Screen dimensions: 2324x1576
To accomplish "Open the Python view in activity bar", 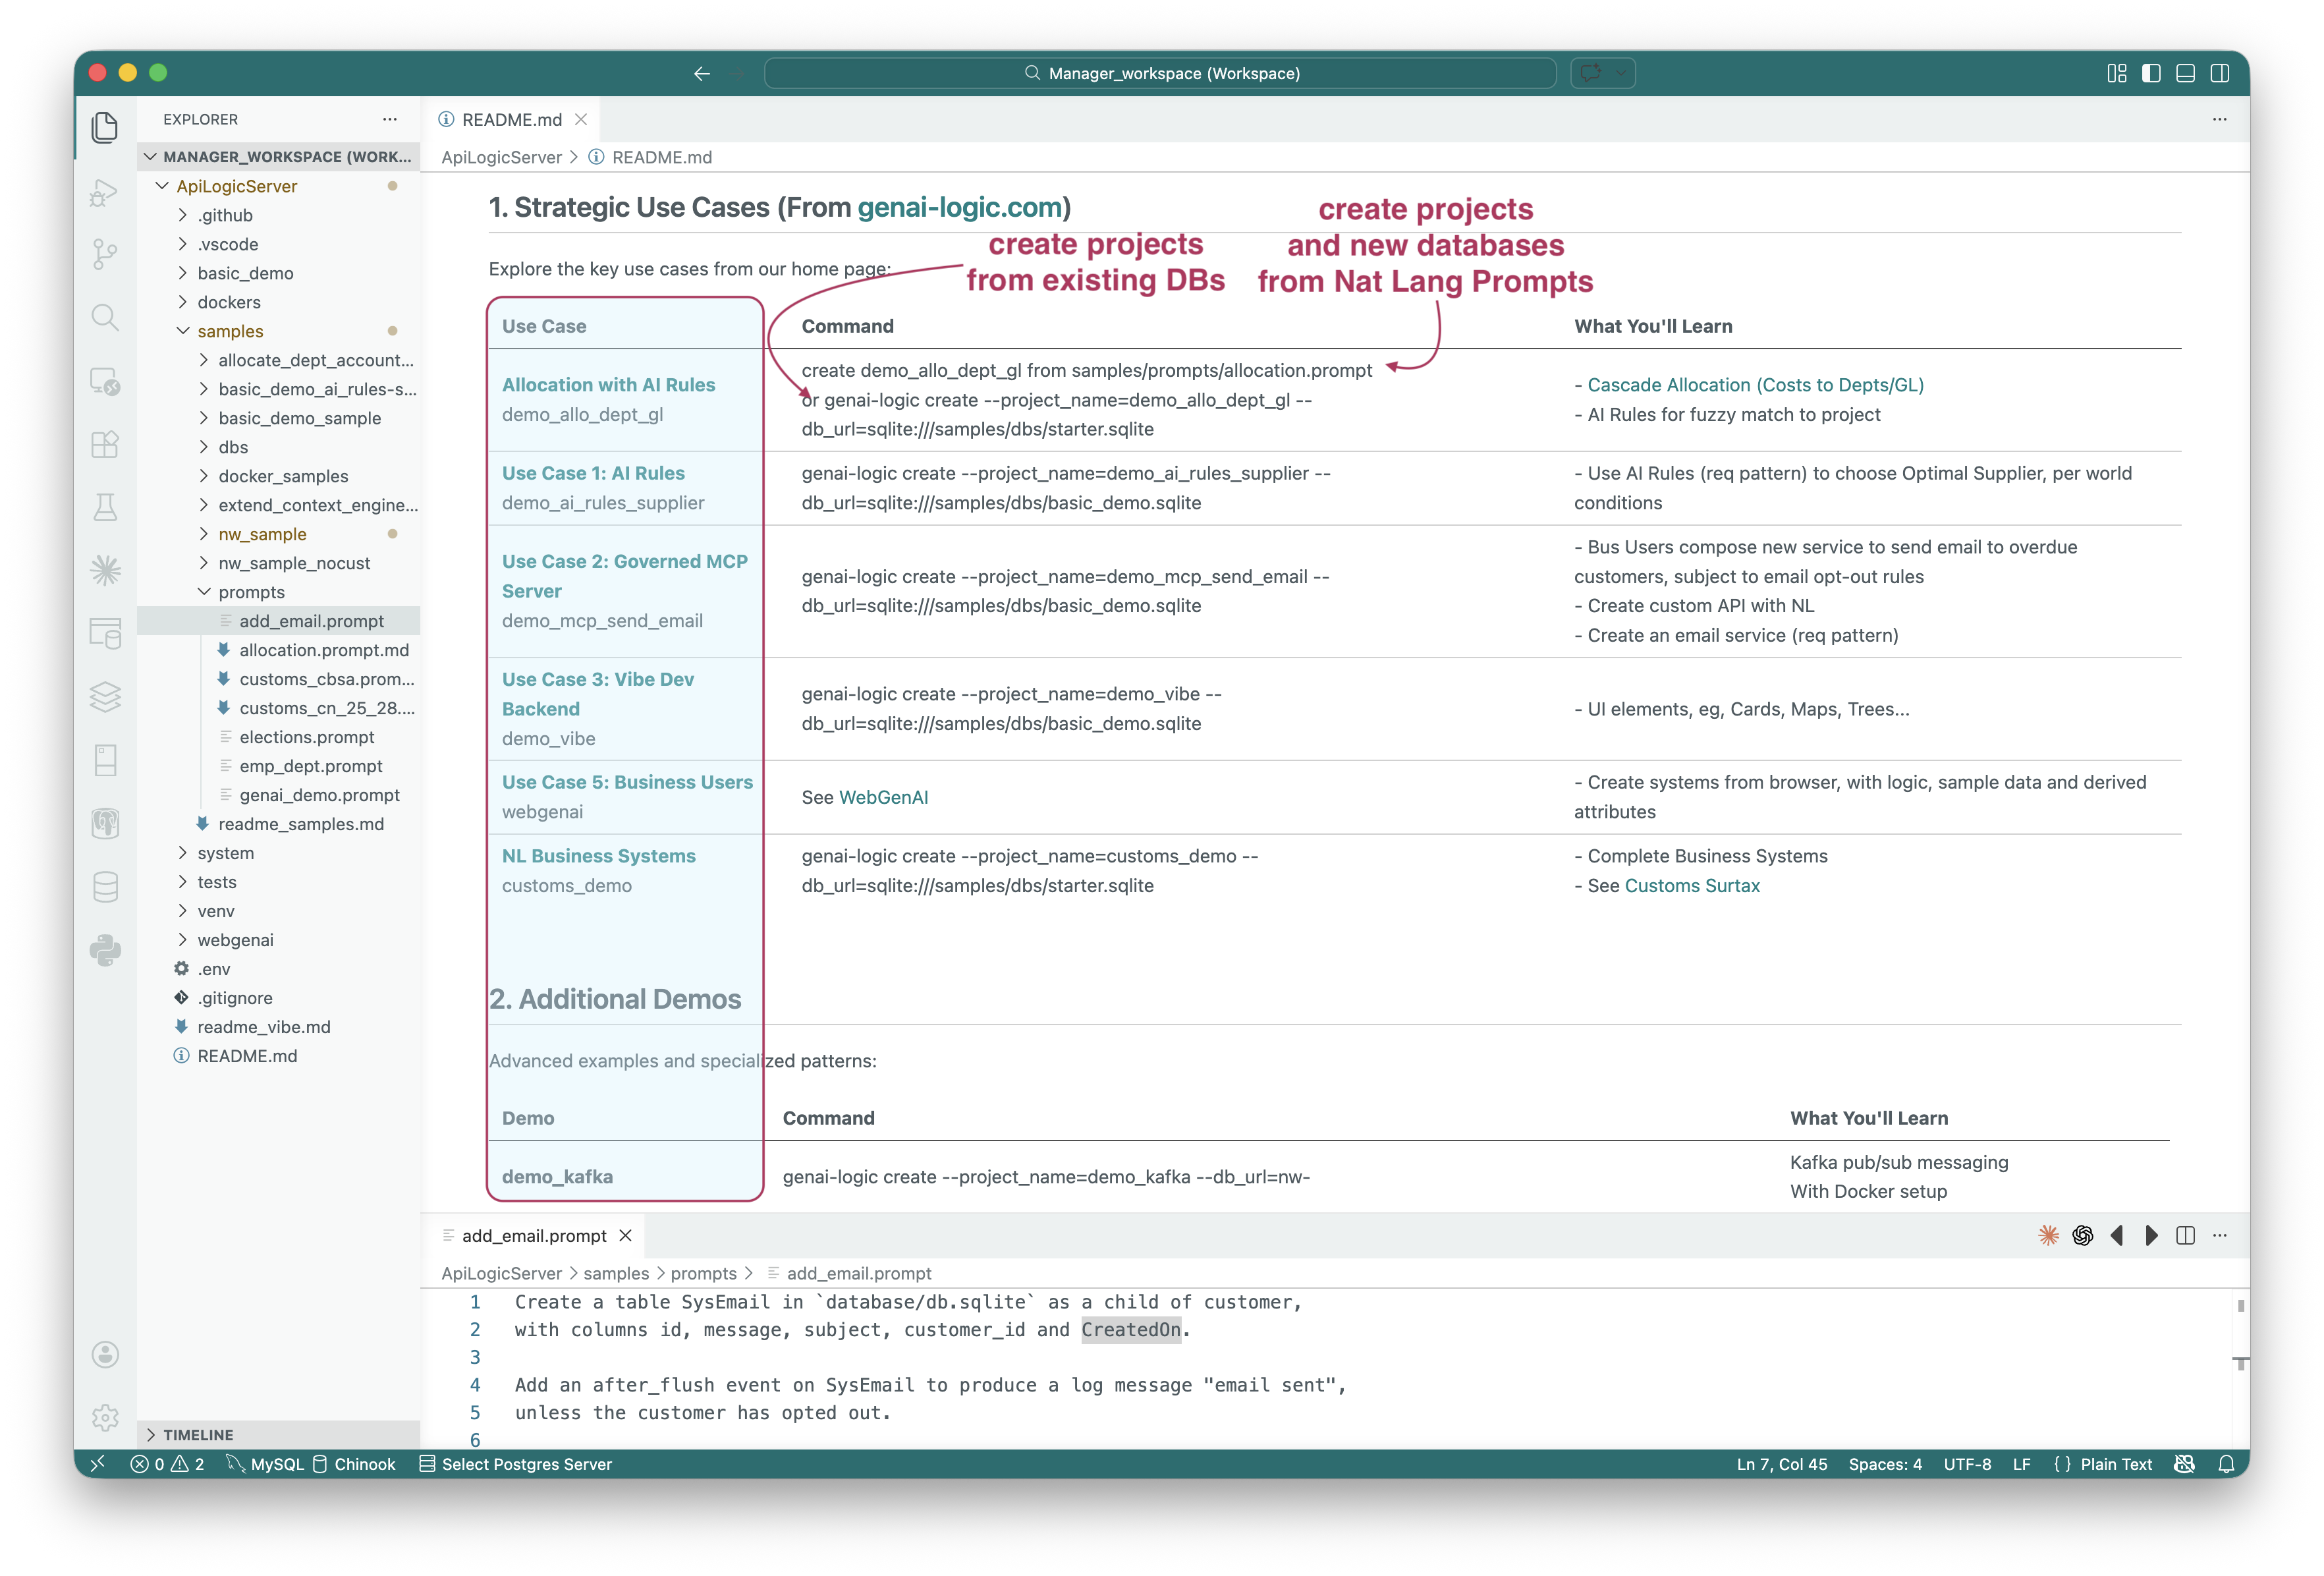I will [104, 950].
